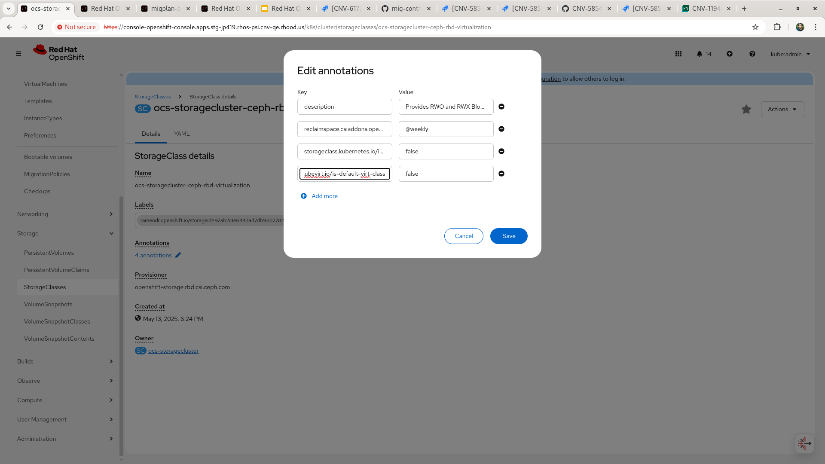Favorite this page with the star icon
This screenshot has height=464, width=825.
[x=746, y=110]
